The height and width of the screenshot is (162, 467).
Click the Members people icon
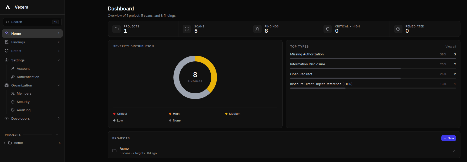(x=13, y=93)
